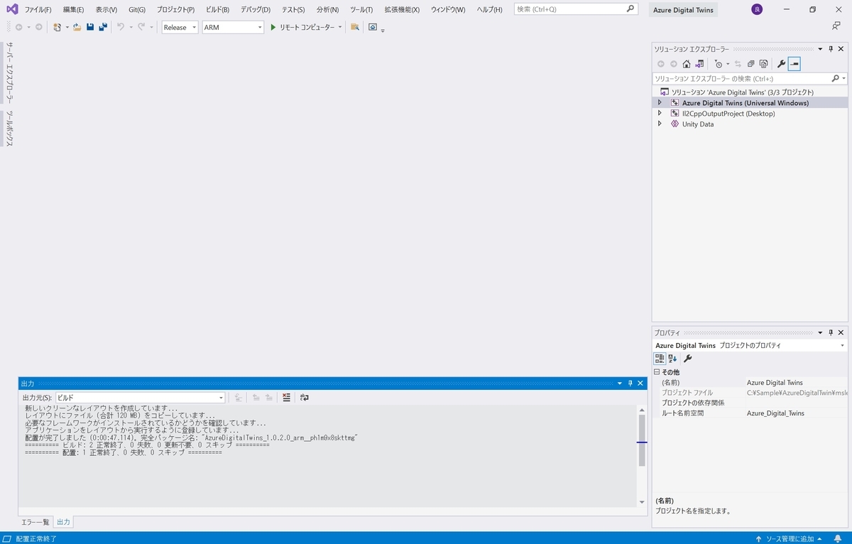Click the Categorized view icon in Properties panel
Screen dimensions: 852x544
point(660,359)
